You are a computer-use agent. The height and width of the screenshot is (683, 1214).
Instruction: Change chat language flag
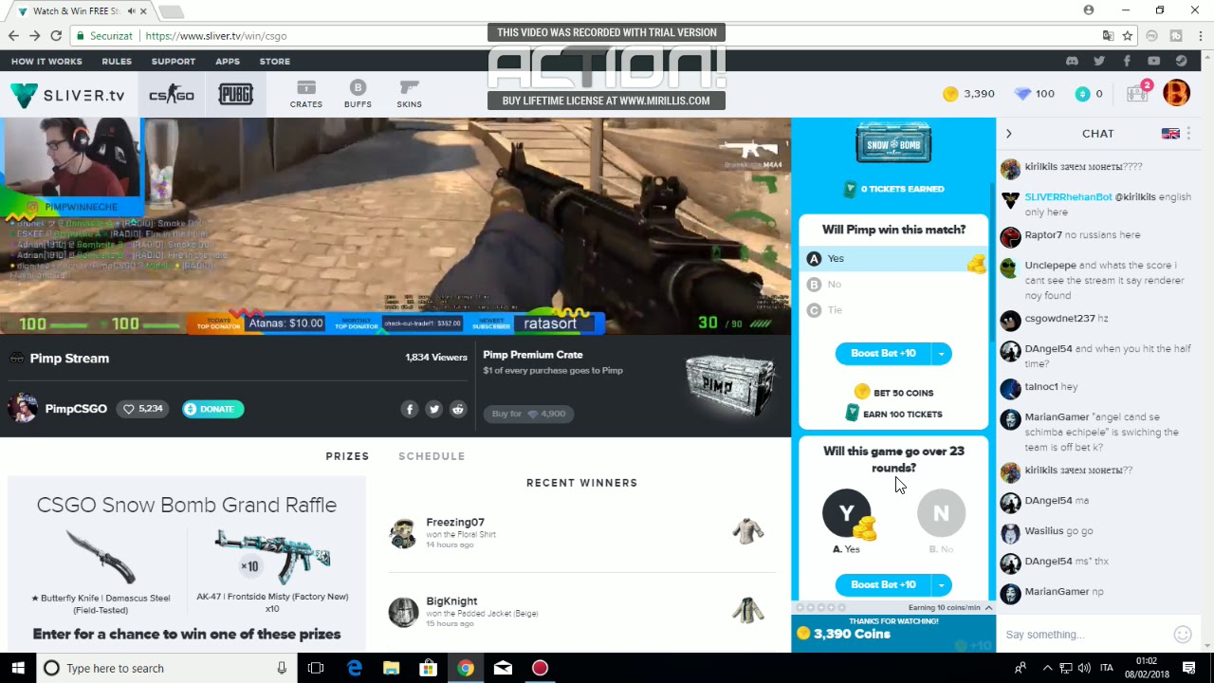click(1170, 134)
